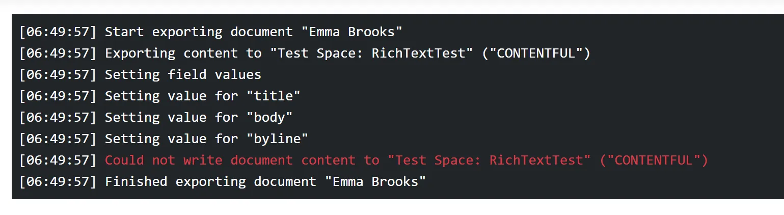Click the timestamp of the "body" log line
Viewport: 784px width, 215px height.
point(58,118)
